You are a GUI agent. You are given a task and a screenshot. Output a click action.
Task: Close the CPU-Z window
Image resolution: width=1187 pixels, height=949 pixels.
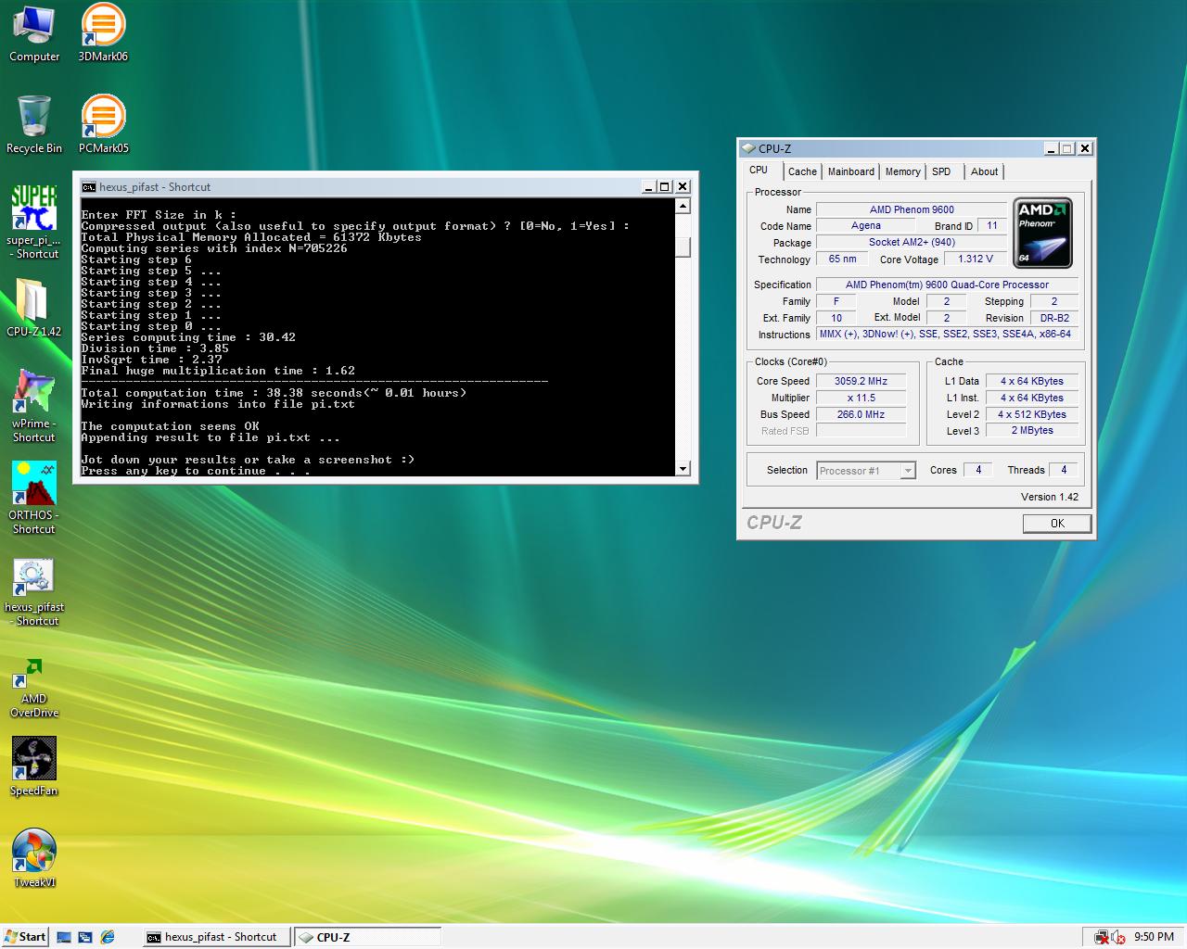coord(1085,148)
